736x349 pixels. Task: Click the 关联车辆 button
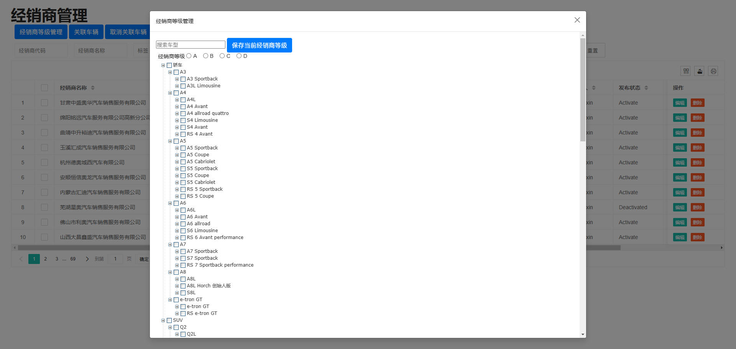(x=86, y=32)
